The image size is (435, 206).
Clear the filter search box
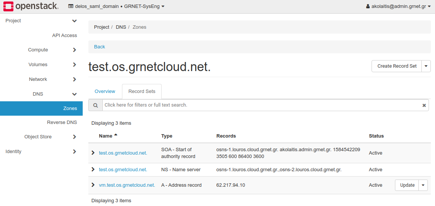click(424, 105)
